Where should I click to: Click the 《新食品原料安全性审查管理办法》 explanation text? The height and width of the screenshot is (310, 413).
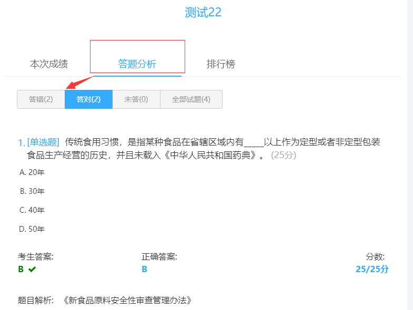pyautogui.click(x=126, y=301)
